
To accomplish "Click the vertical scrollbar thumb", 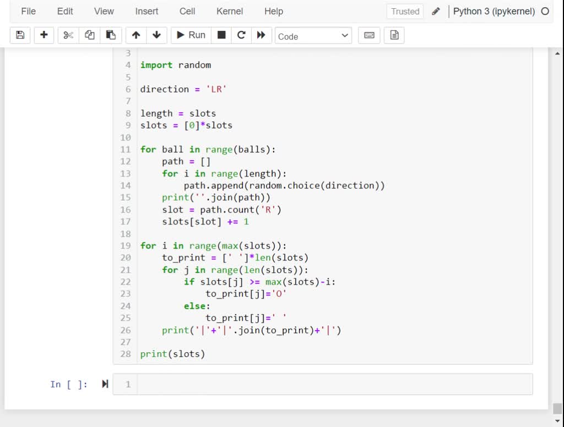I will (x=557, y=408).
